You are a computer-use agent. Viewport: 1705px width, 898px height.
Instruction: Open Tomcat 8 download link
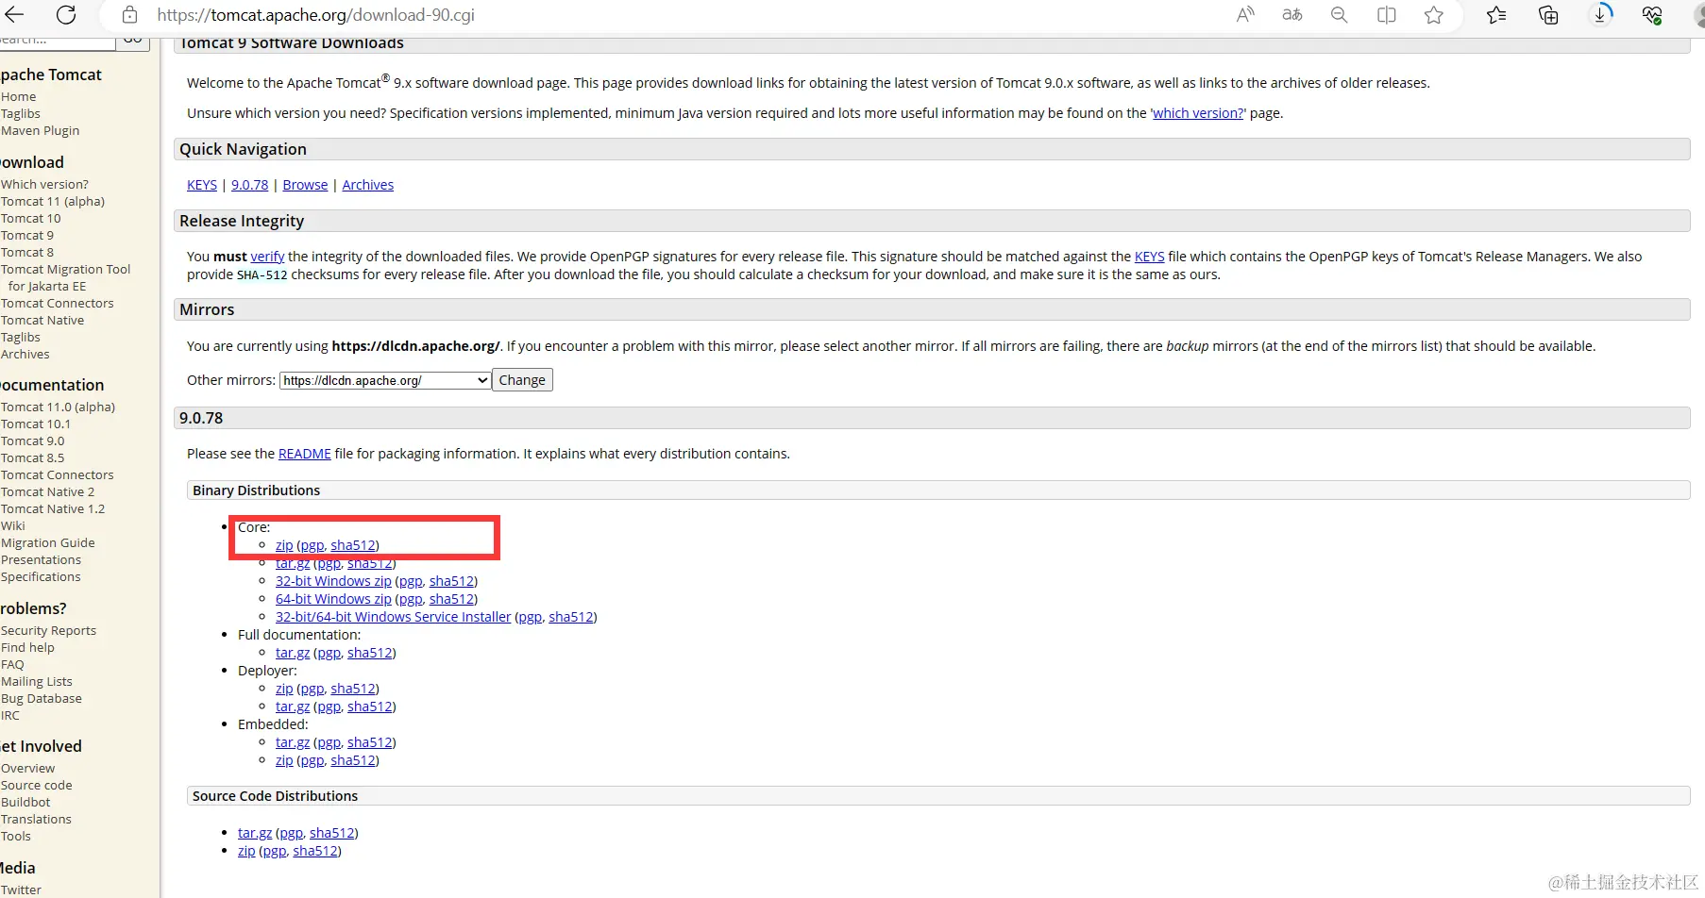(27, 252)
